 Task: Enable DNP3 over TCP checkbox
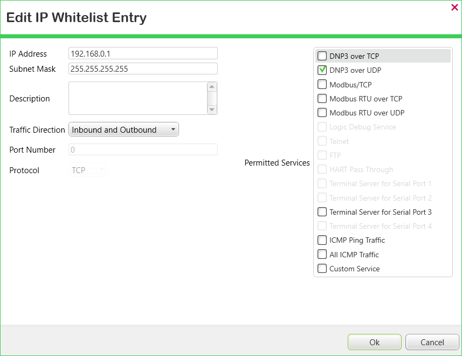coord(322,56)
